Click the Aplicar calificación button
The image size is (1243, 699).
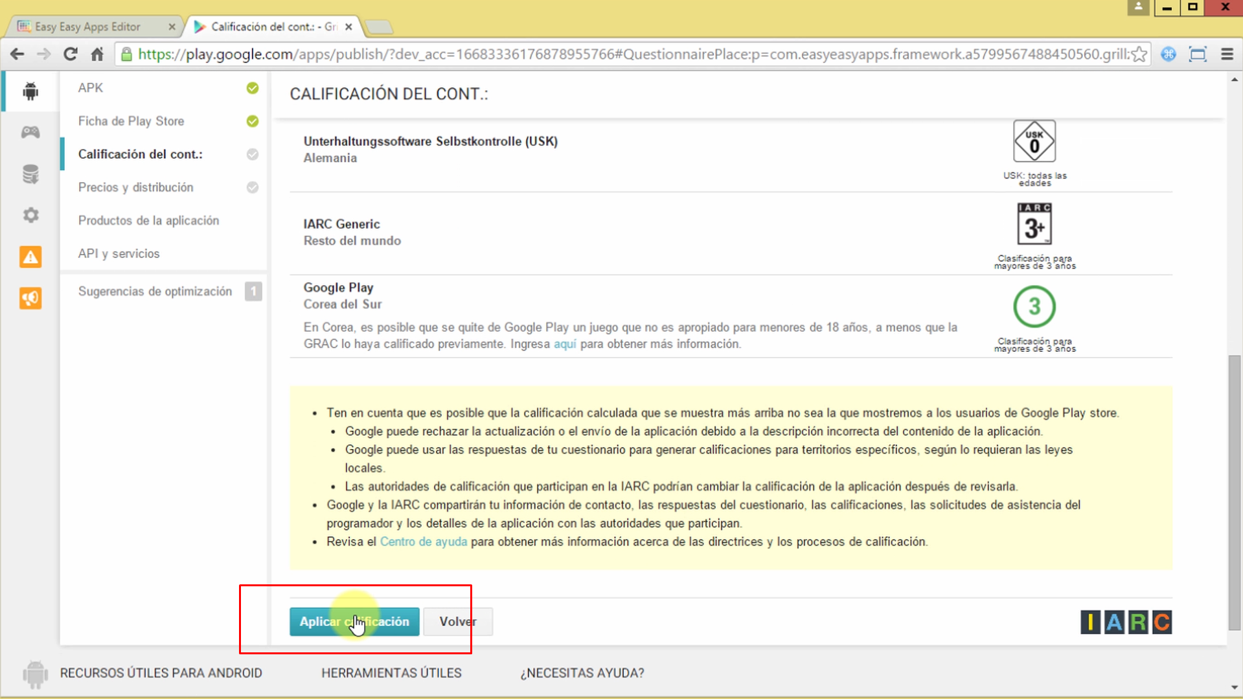[x=354, y=621]
